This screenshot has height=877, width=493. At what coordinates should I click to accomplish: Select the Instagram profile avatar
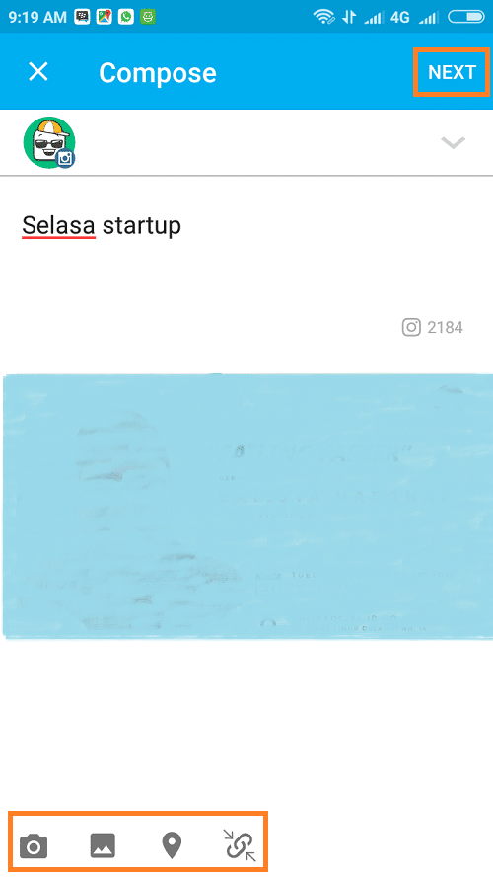pyautogui.click(x=49, y=142)
